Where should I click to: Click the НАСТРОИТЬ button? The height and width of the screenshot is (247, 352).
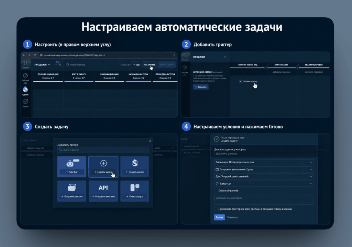pyautogui.click(x=150, y=64)
